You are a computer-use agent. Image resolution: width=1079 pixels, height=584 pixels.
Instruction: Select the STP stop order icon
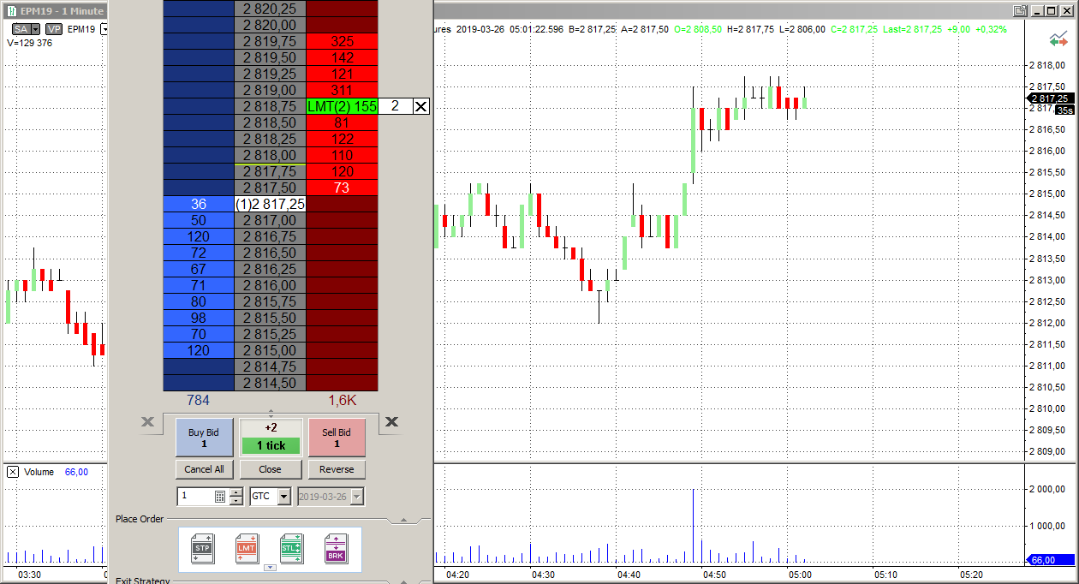(202, 548)
